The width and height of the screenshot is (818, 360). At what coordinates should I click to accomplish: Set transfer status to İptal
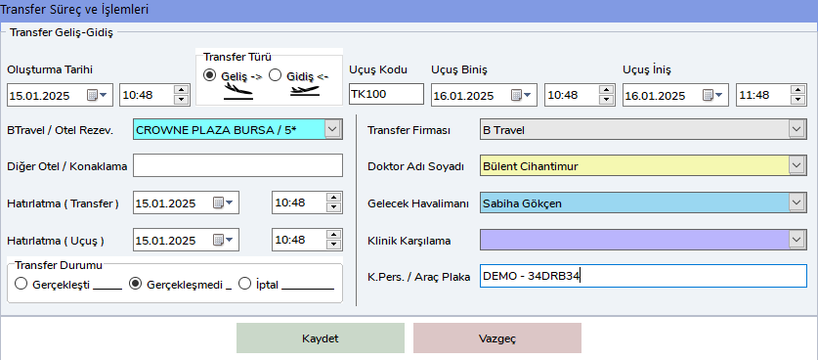tap(244, 285)
